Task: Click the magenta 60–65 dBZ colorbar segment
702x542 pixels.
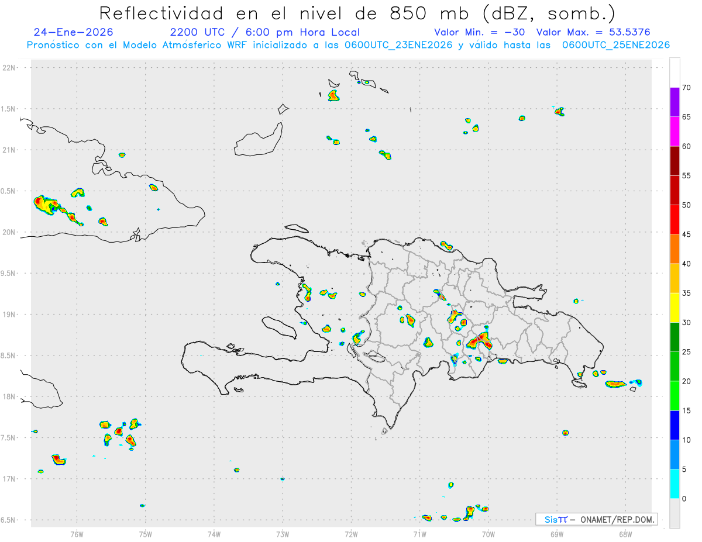Action: (x=675, y=132)
